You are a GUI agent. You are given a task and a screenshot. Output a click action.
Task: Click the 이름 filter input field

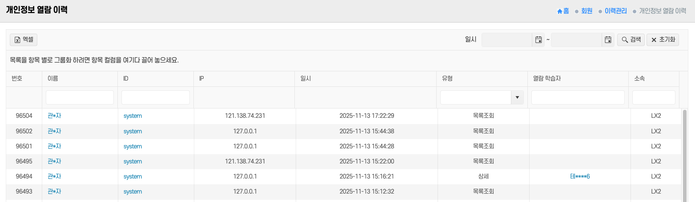click(x=80, y=97)
